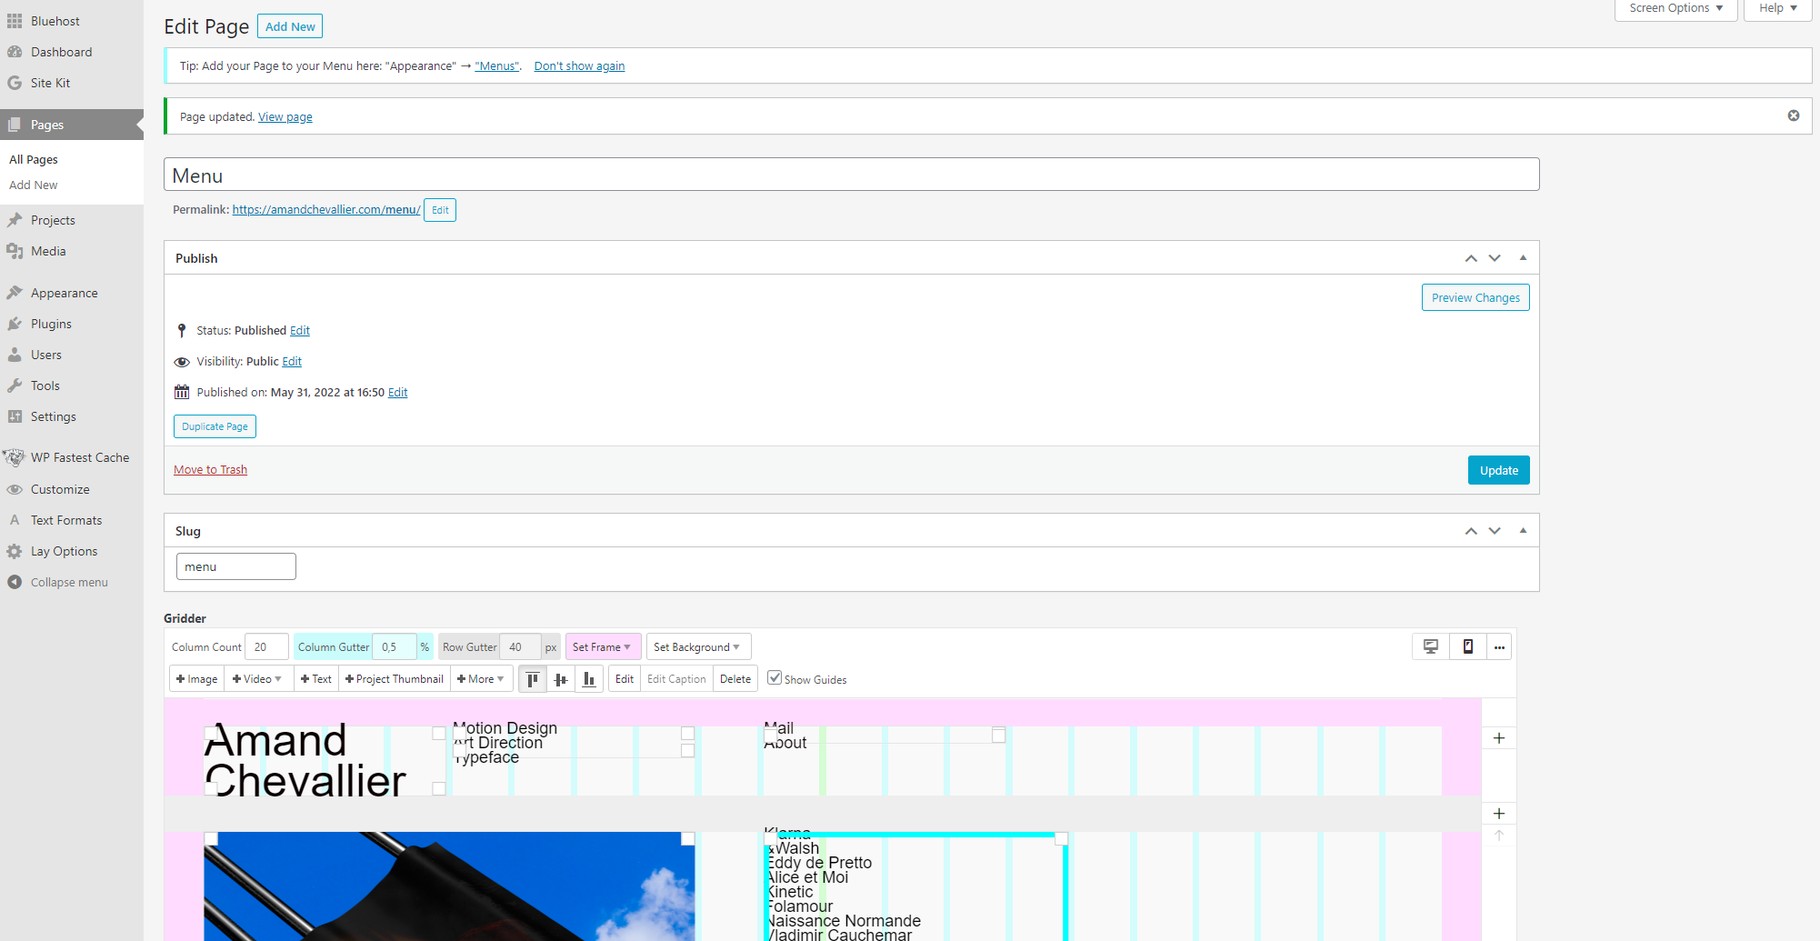Screen dimensions: 1820x941
Task: Select the blue flag image in grid
Action: 449,886
